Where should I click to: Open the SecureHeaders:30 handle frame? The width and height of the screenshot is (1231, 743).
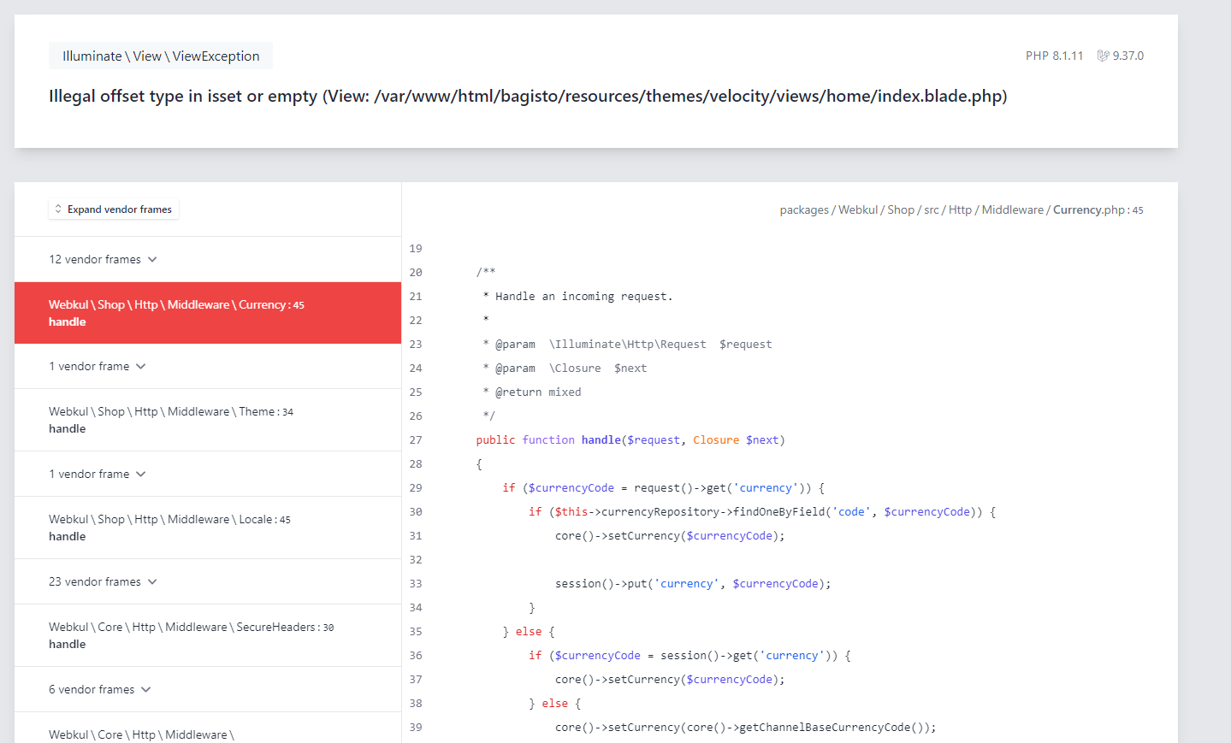[x=208, y=635]
